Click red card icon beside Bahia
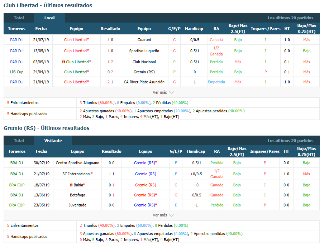This screenshot has height=244, width=324. coord(71,185)
